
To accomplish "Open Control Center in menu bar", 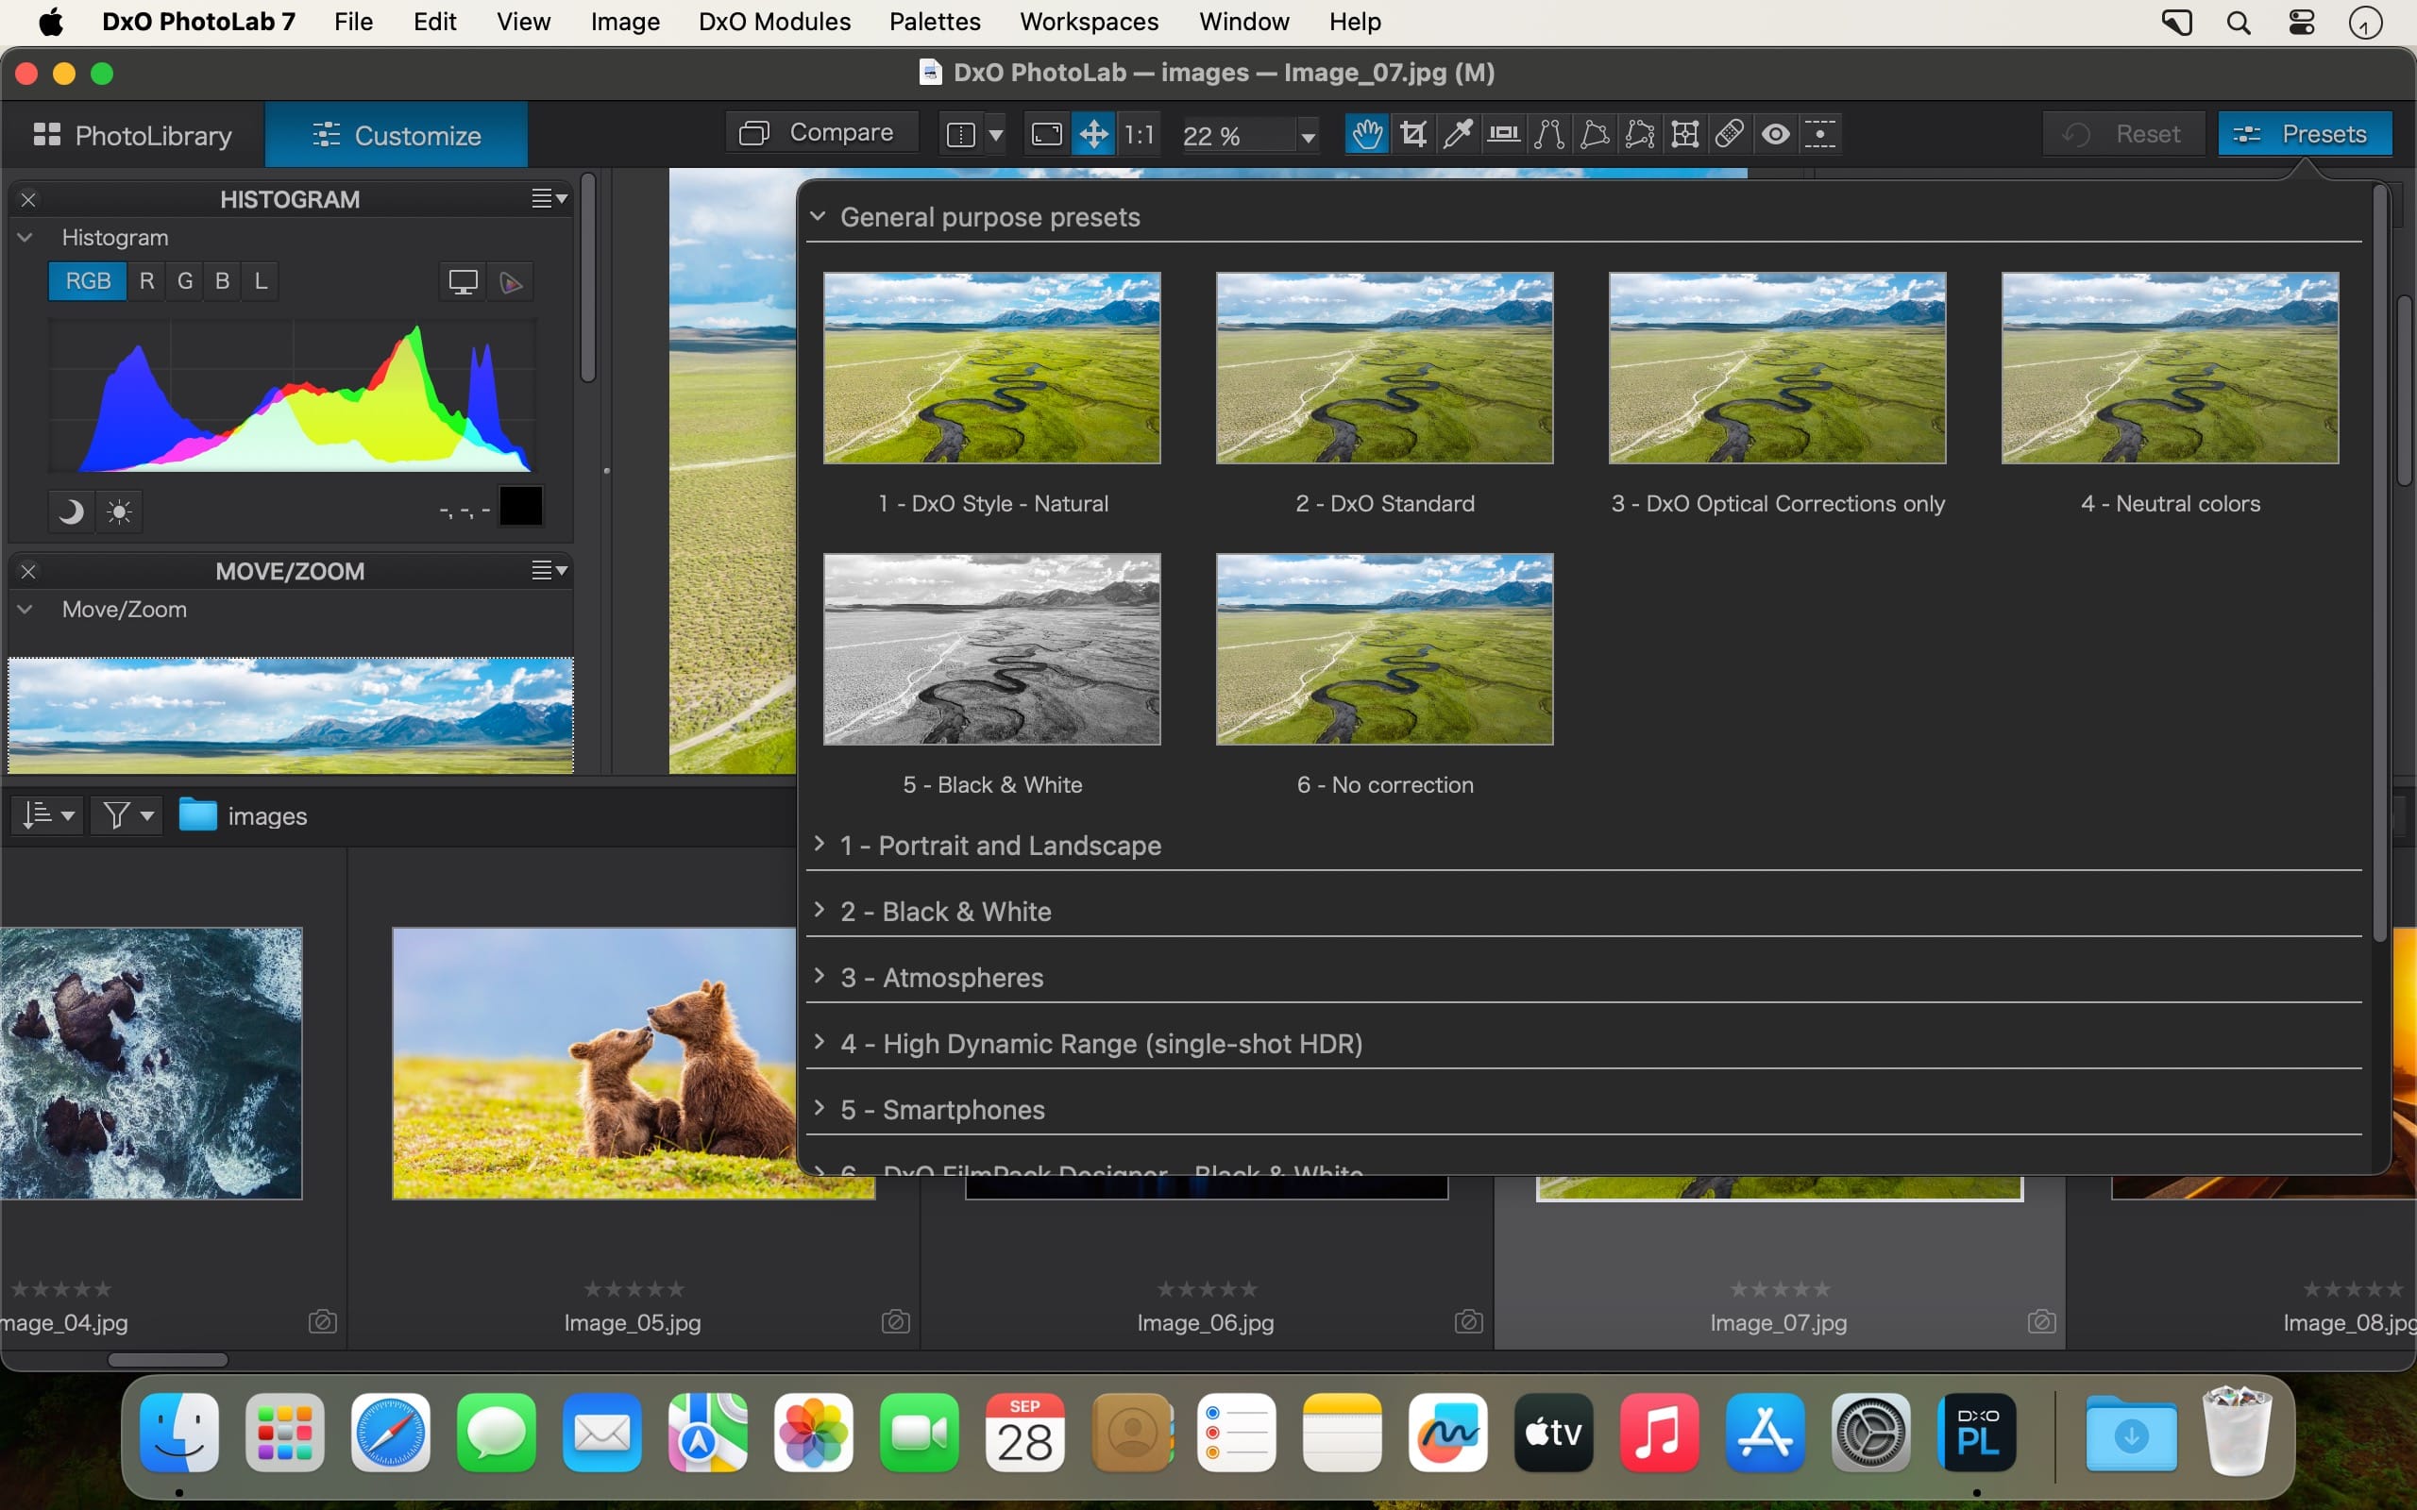I will pos(2302,22).
